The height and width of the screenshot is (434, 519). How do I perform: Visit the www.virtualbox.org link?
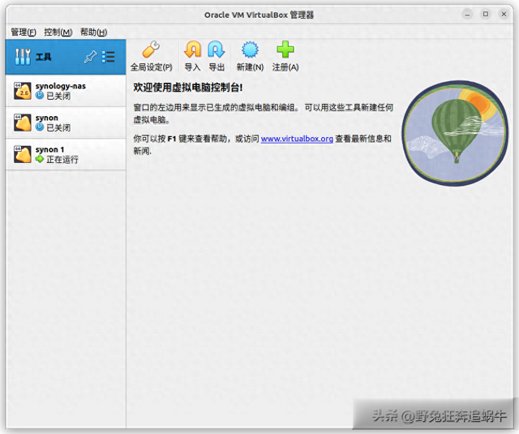[x=297, y=139]
